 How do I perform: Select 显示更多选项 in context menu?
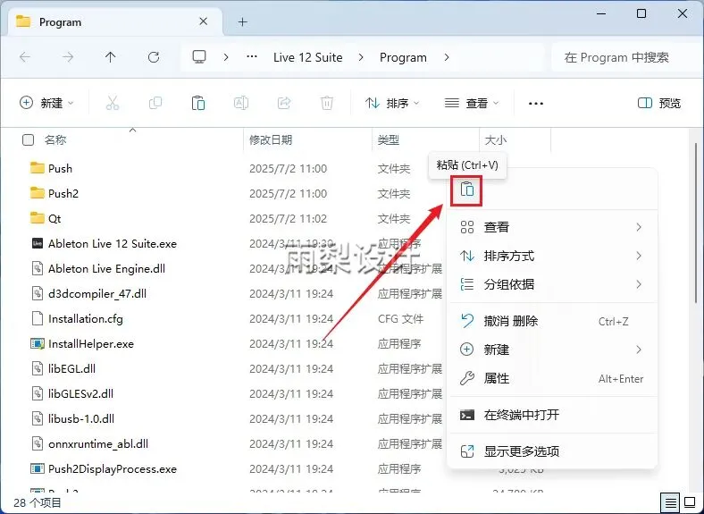552,451
